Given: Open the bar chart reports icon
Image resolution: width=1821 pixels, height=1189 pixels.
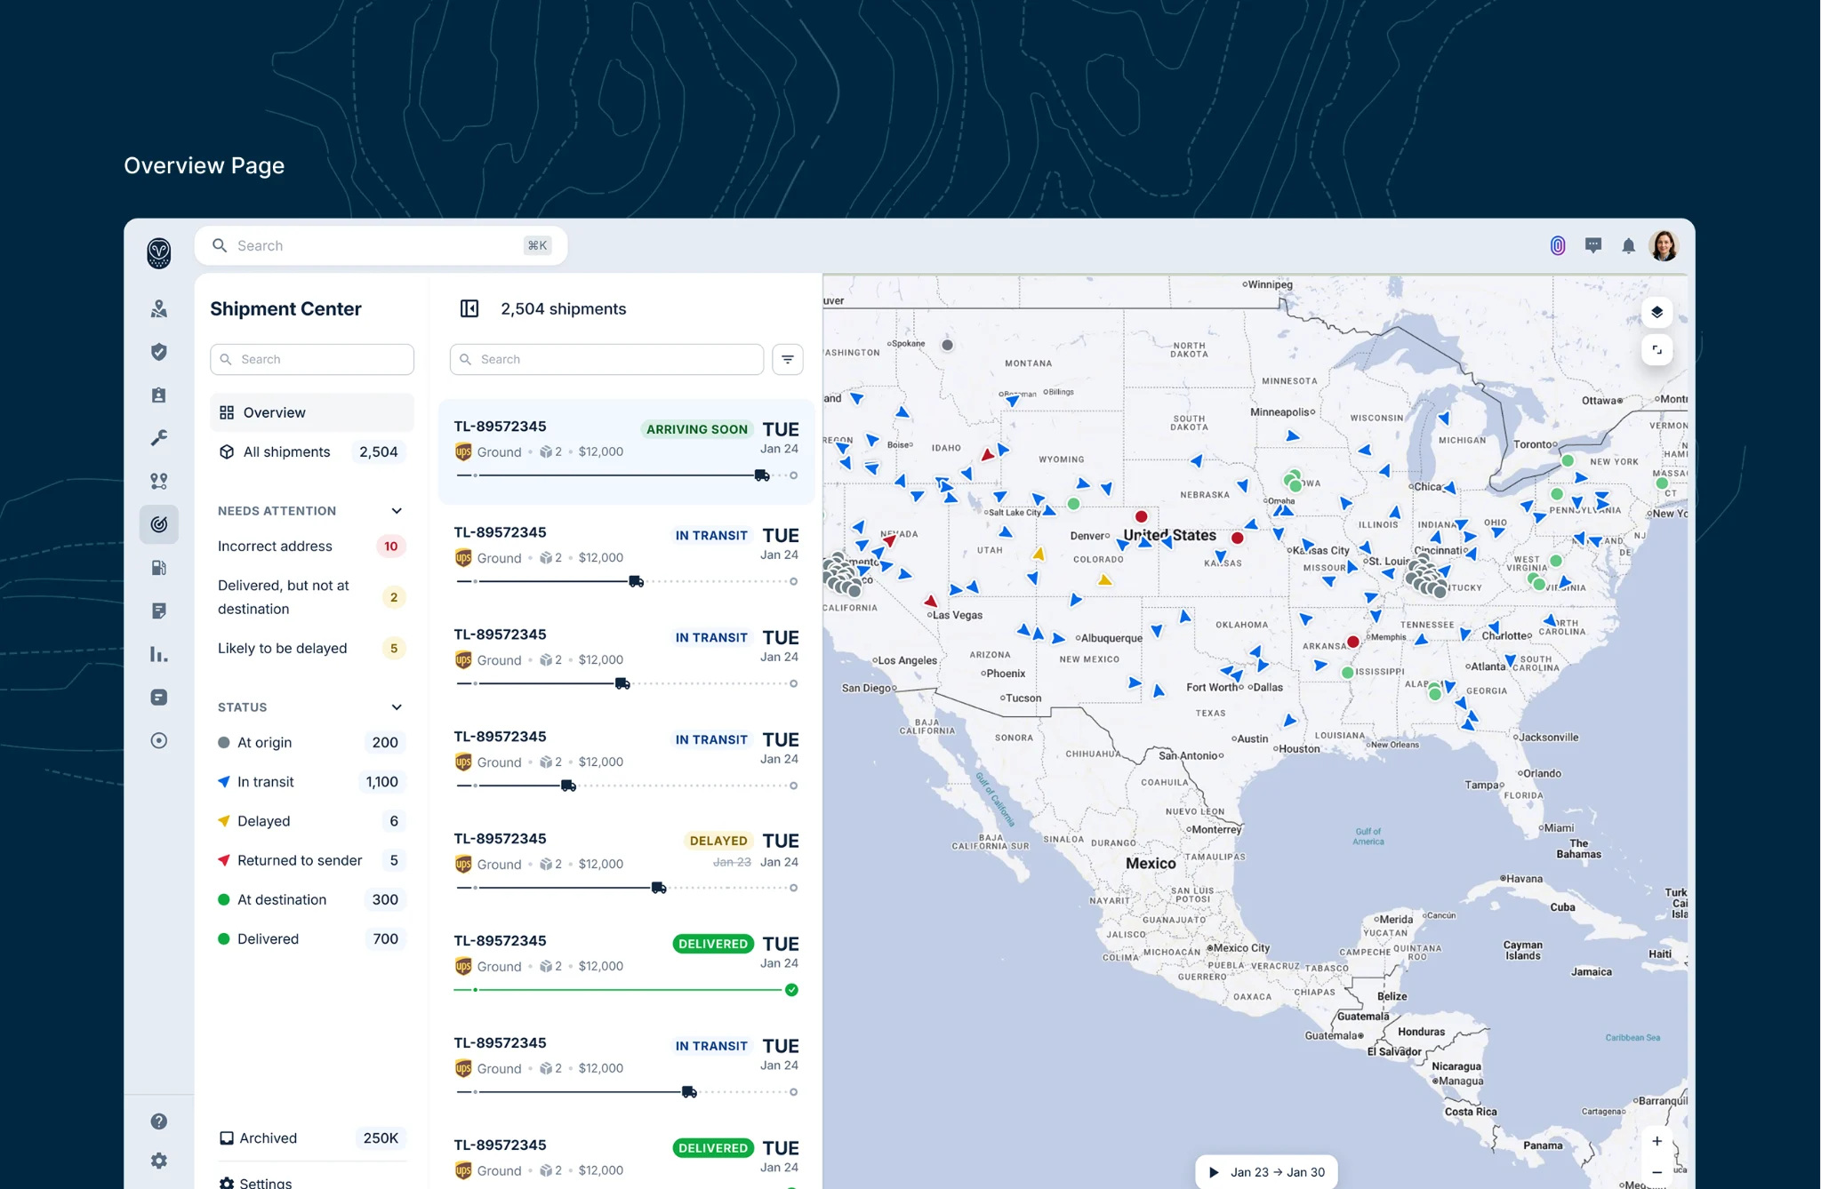Looking at the screenshot, I should (158, 654).
